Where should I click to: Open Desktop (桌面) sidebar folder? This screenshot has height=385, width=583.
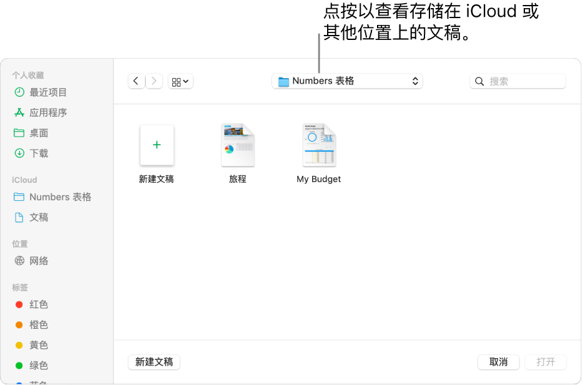pos(31,133)
